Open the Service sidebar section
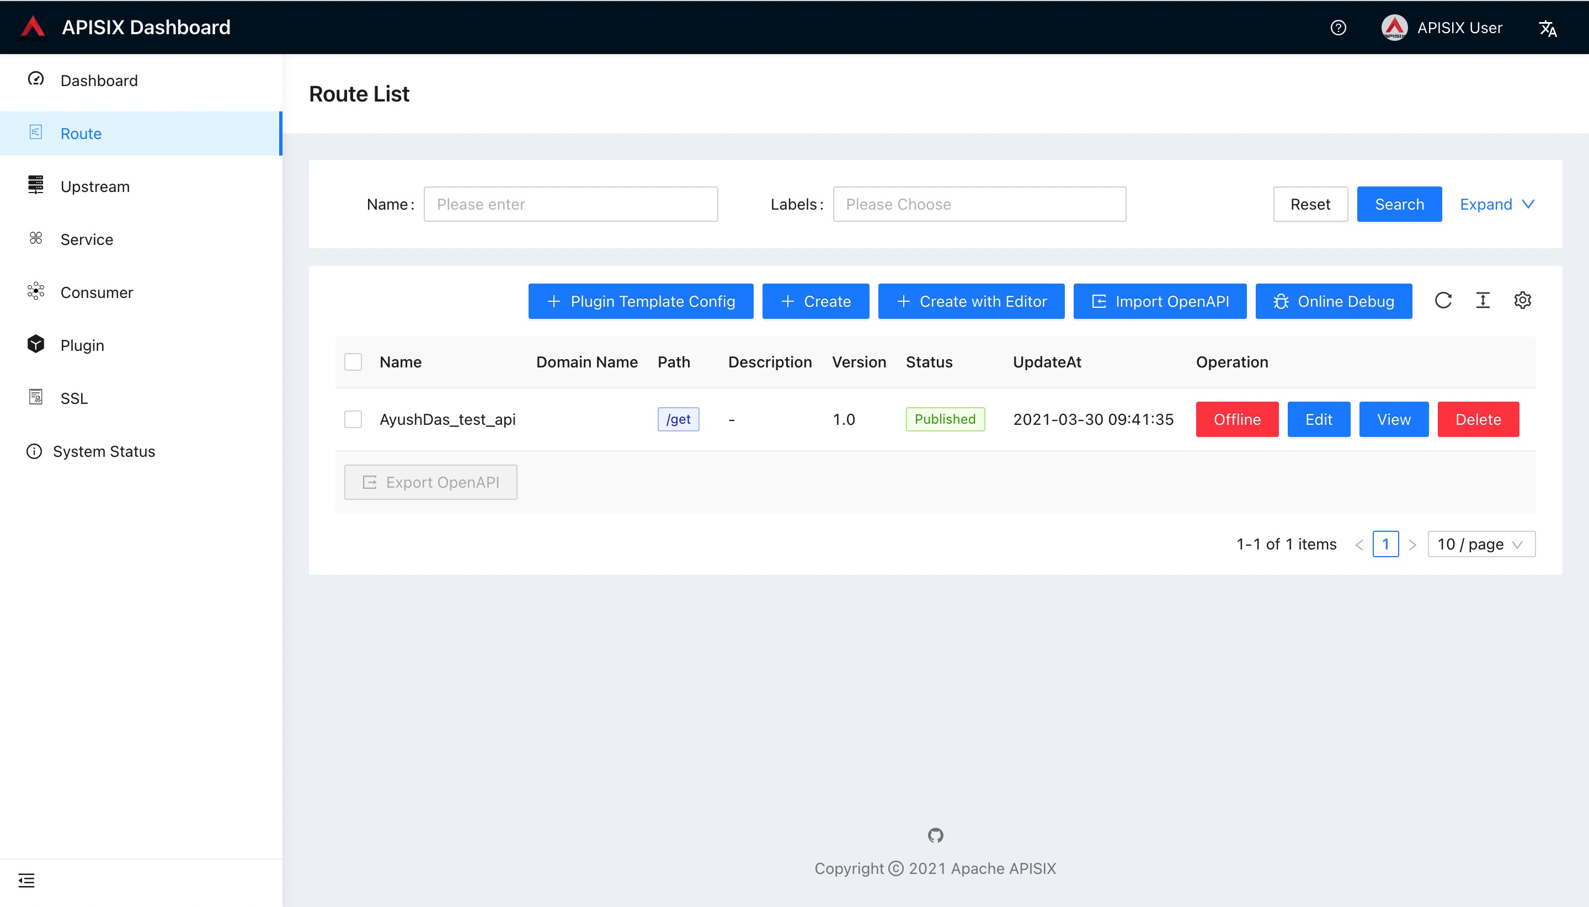 pyautogui.click(x=87, y=238)
